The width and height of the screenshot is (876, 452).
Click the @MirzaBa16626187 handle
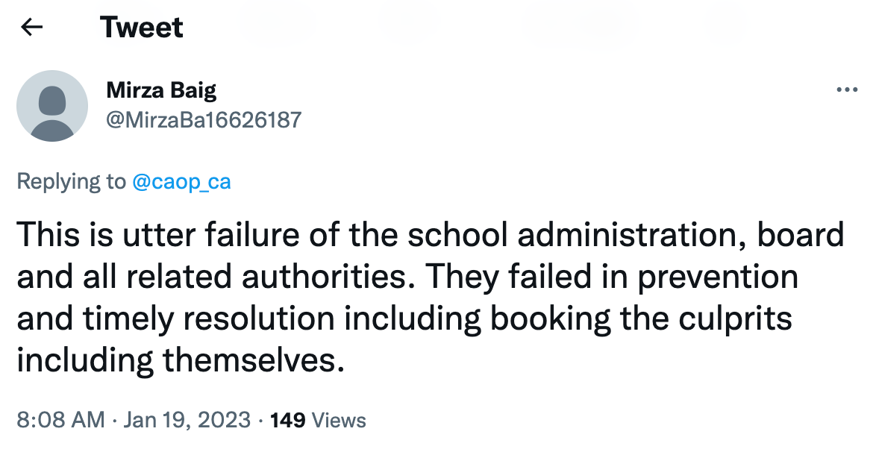coord(204,119)
